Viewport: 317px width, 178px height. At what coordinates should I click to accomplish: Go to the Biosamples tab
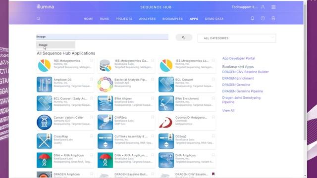click(x=172, y=19)
